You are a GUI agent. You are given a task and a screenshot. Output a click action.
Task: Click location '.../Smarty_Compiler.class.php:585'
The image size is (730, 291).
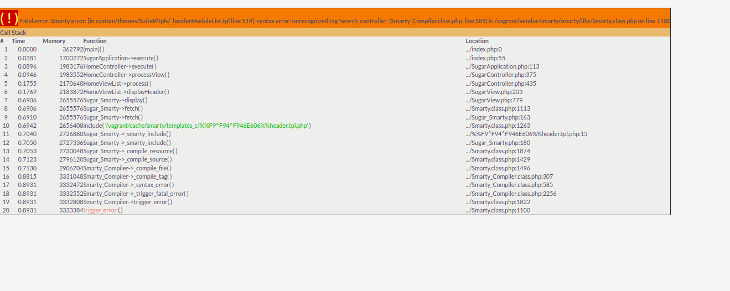tap(509, 185)
